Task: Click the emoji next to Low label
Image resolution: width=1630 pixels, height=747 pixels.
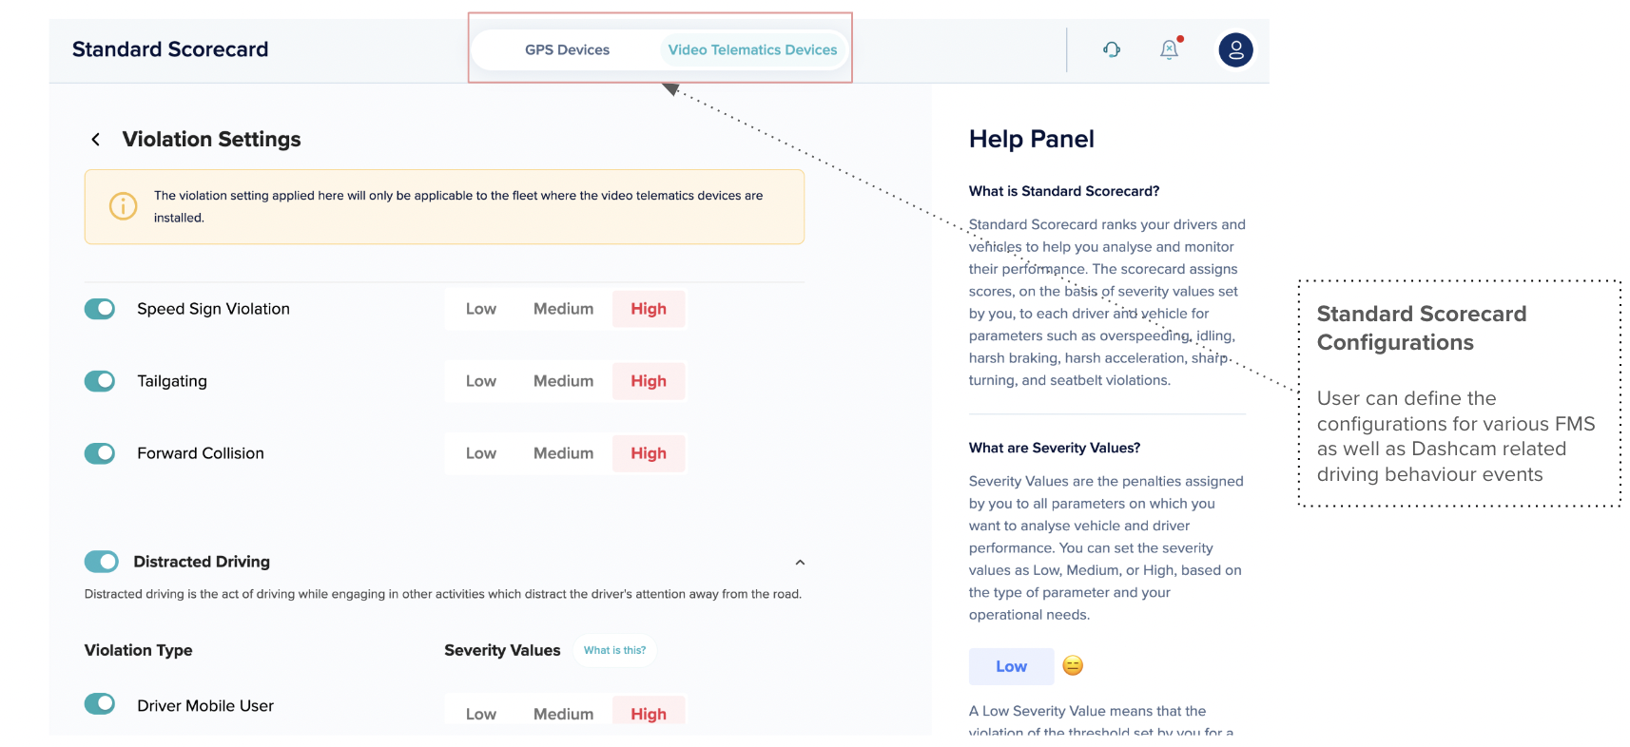Action: click(x=1073, y=666)
